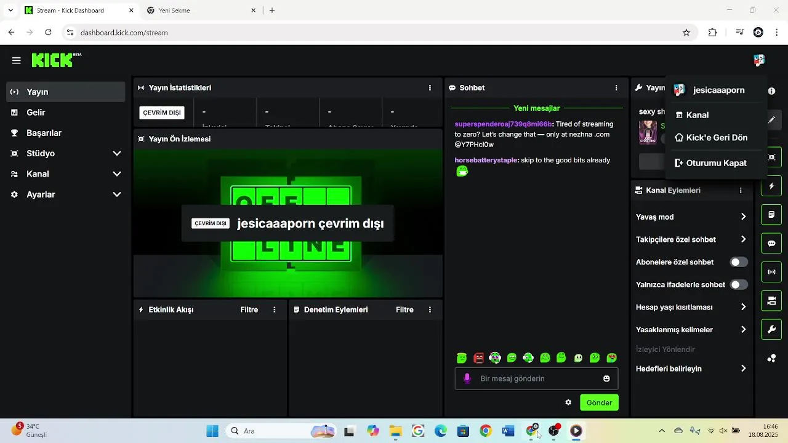Open a new browser tab with the plus button

coord(272,10)
